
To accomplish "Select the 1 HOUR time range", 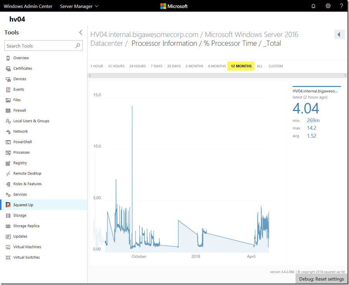I will 96,66.
